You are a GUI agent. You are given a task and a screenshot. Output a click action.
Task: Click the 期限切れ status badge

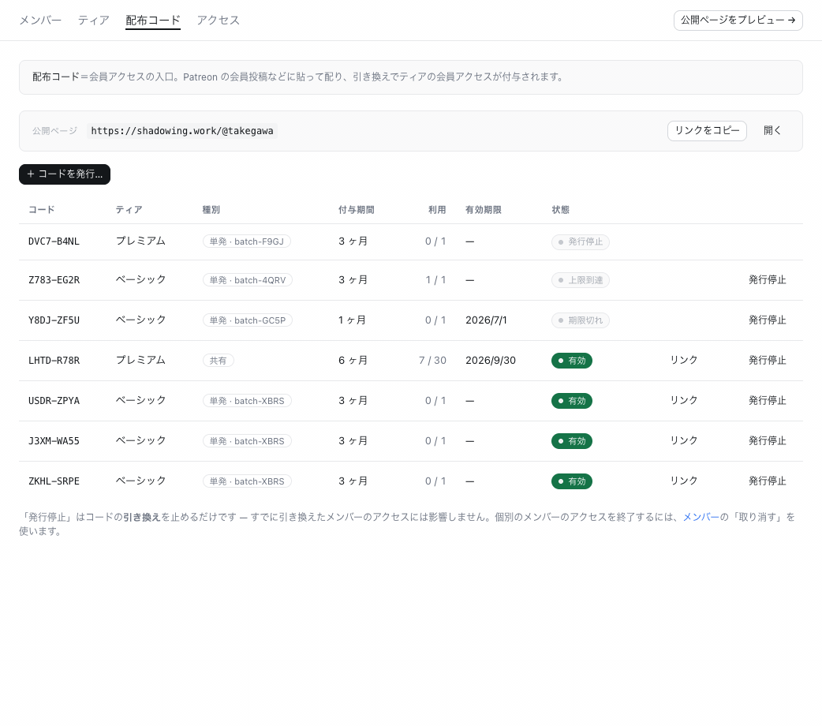[580, 320]
